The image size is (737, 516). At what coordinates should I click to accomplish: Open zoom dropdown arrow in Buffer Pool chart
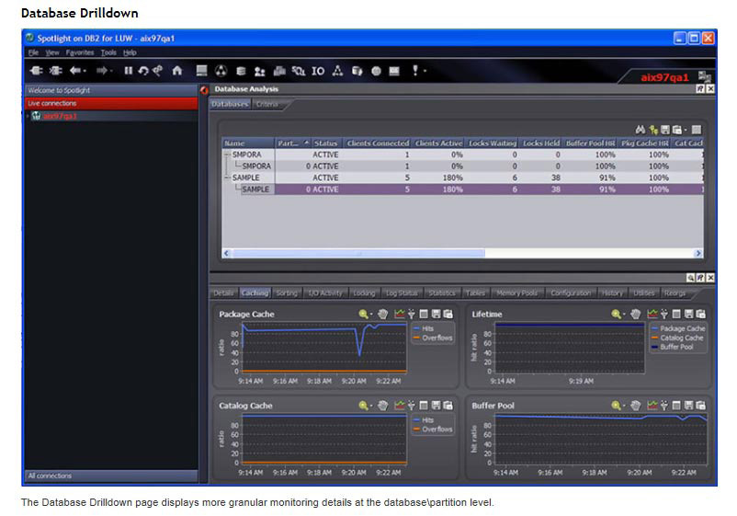coord(624,406)
